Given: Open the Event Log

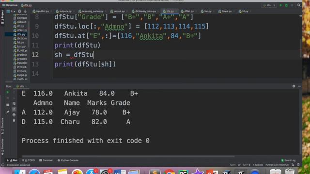Looking at the screenshot, I should pos(289,160).
